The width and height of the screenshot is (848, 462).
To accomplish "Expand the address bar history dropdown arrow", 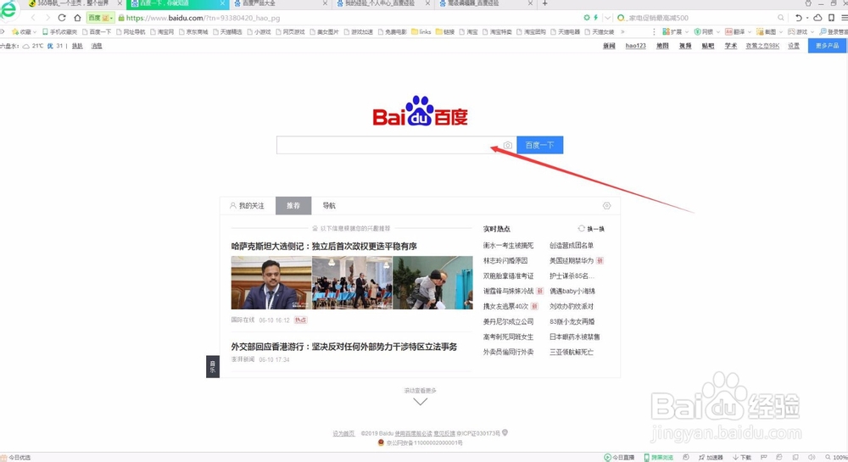I will (608, 18).
